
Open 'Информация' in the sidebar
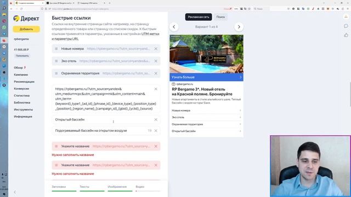tap(23, 117)
